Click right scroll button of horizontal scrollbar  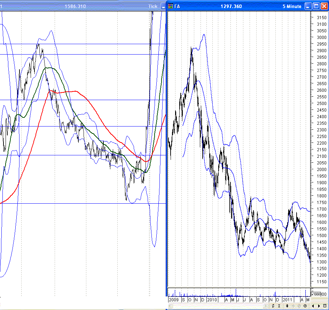click(x=265, y=306)
